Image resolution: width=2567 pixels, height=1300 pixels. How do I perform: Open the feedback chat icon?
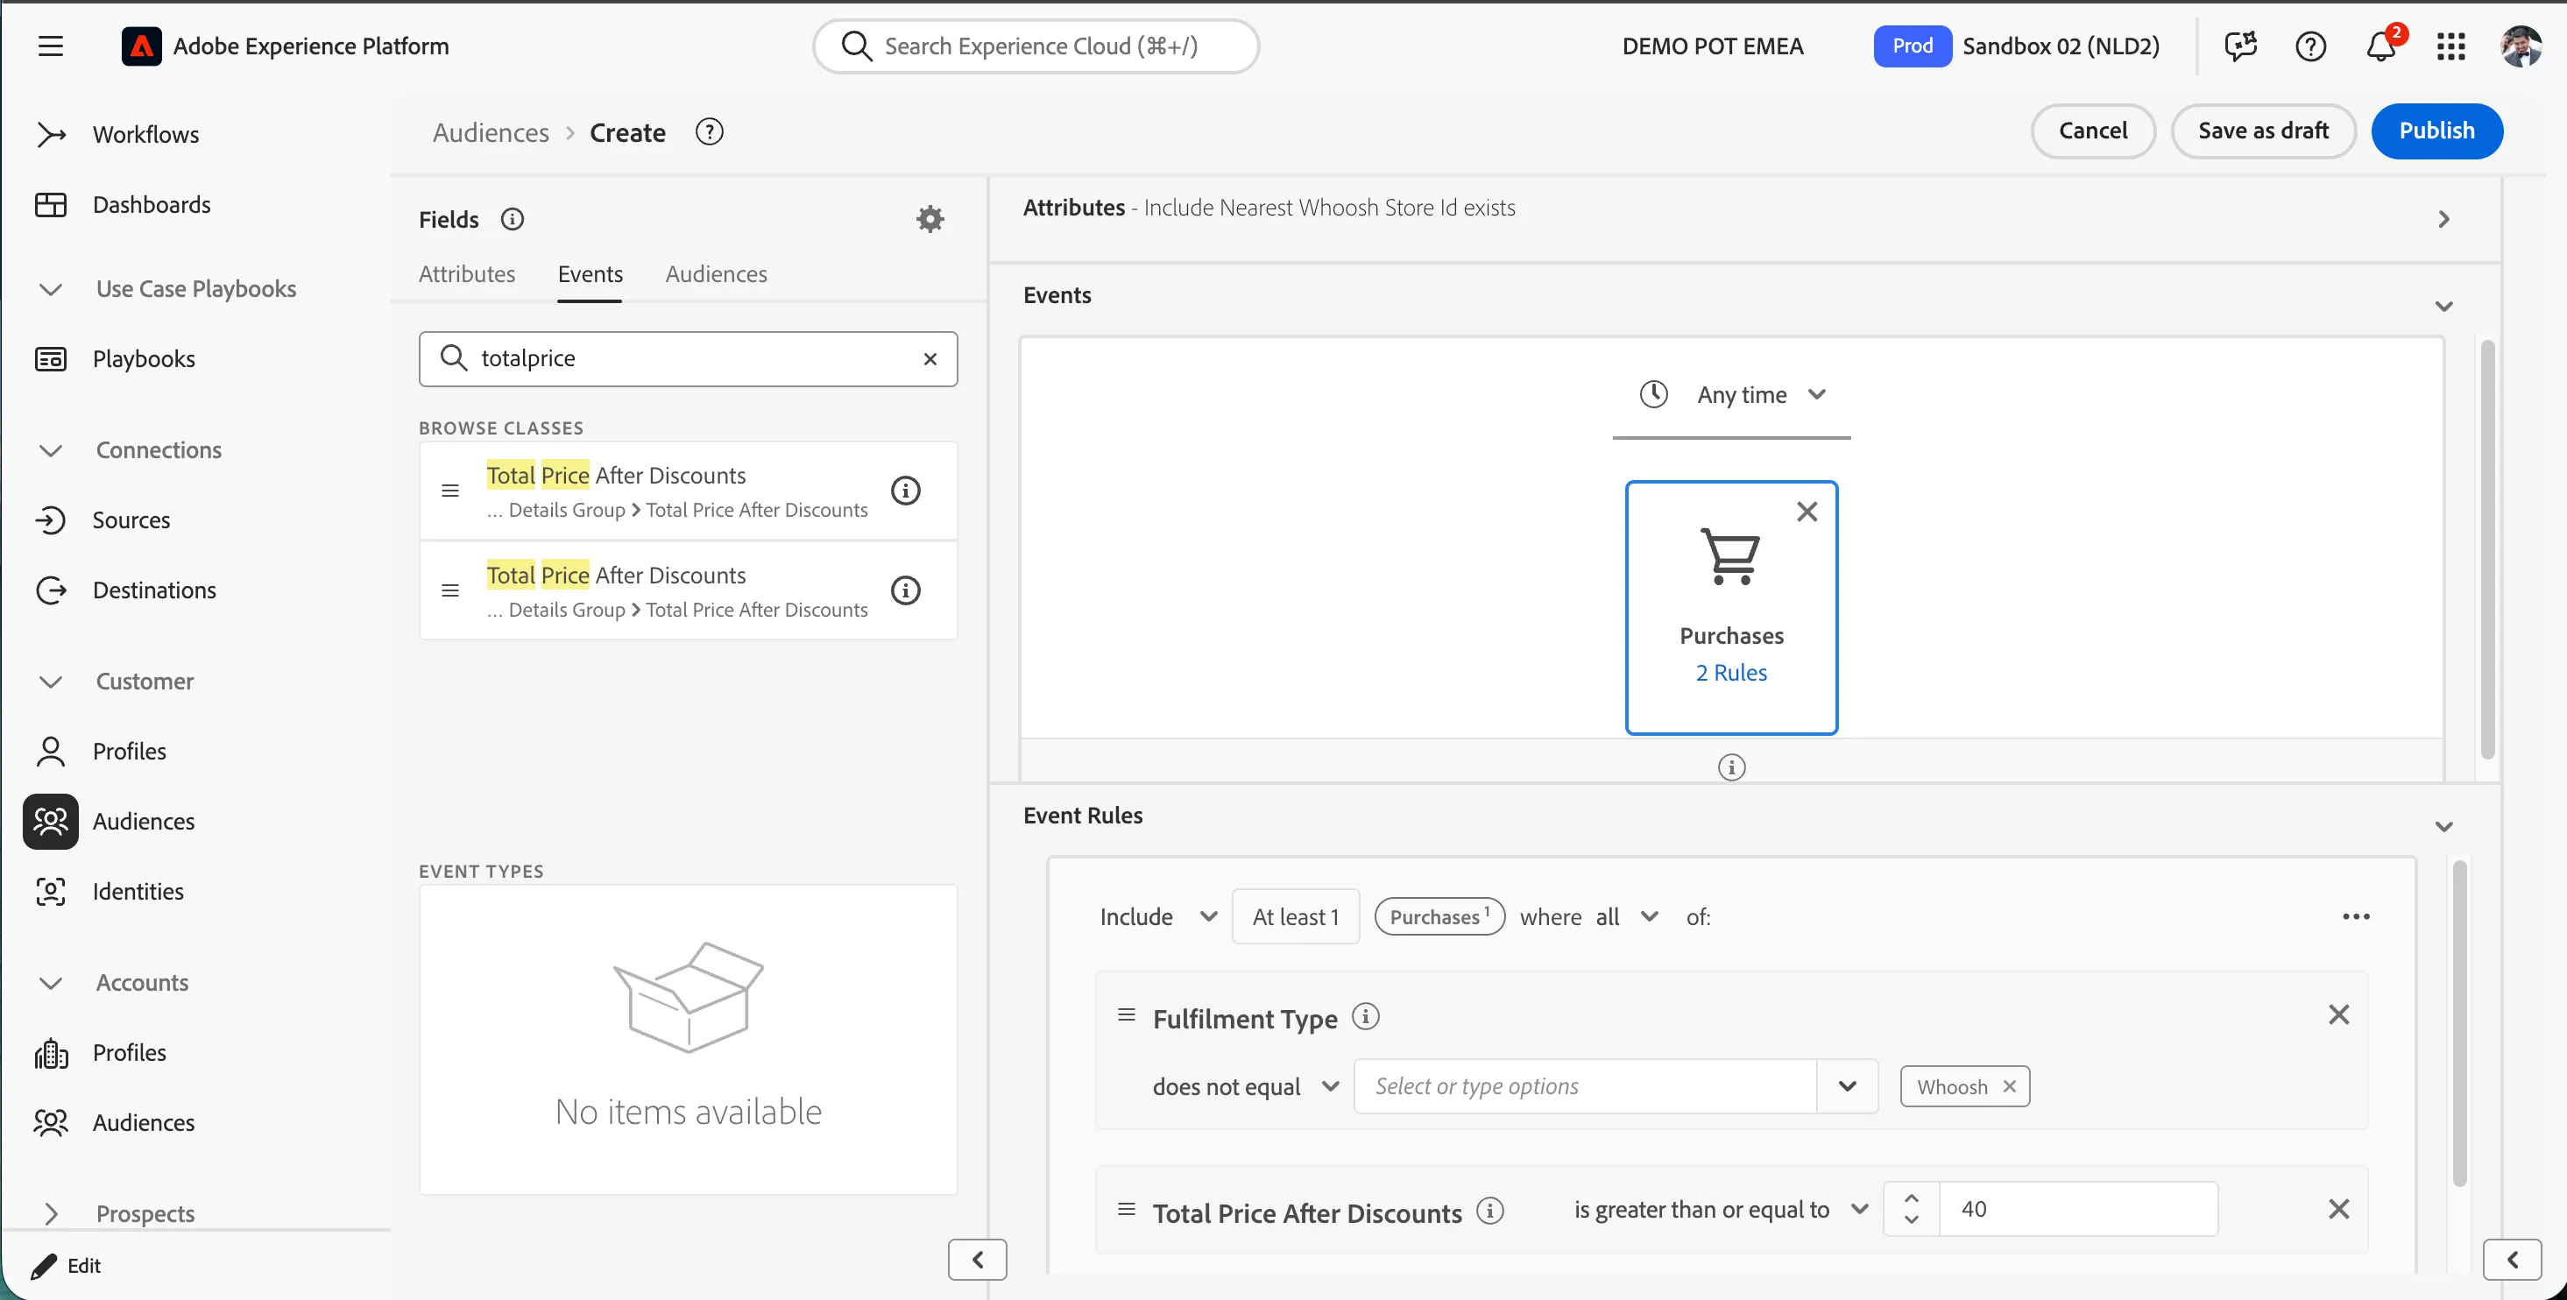(2240, 46)
